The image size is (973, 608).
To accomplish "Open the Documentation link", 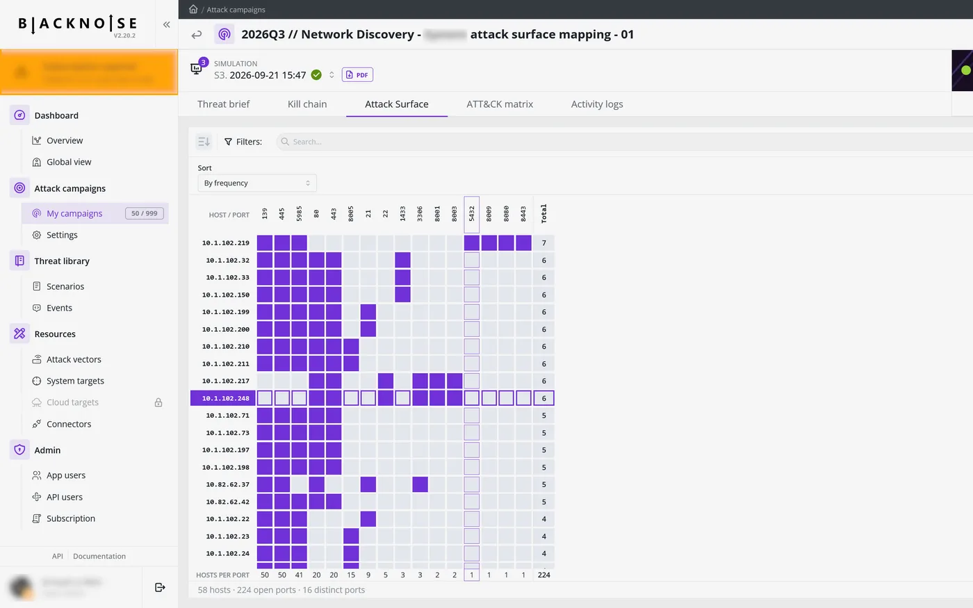I will [99, 556].
